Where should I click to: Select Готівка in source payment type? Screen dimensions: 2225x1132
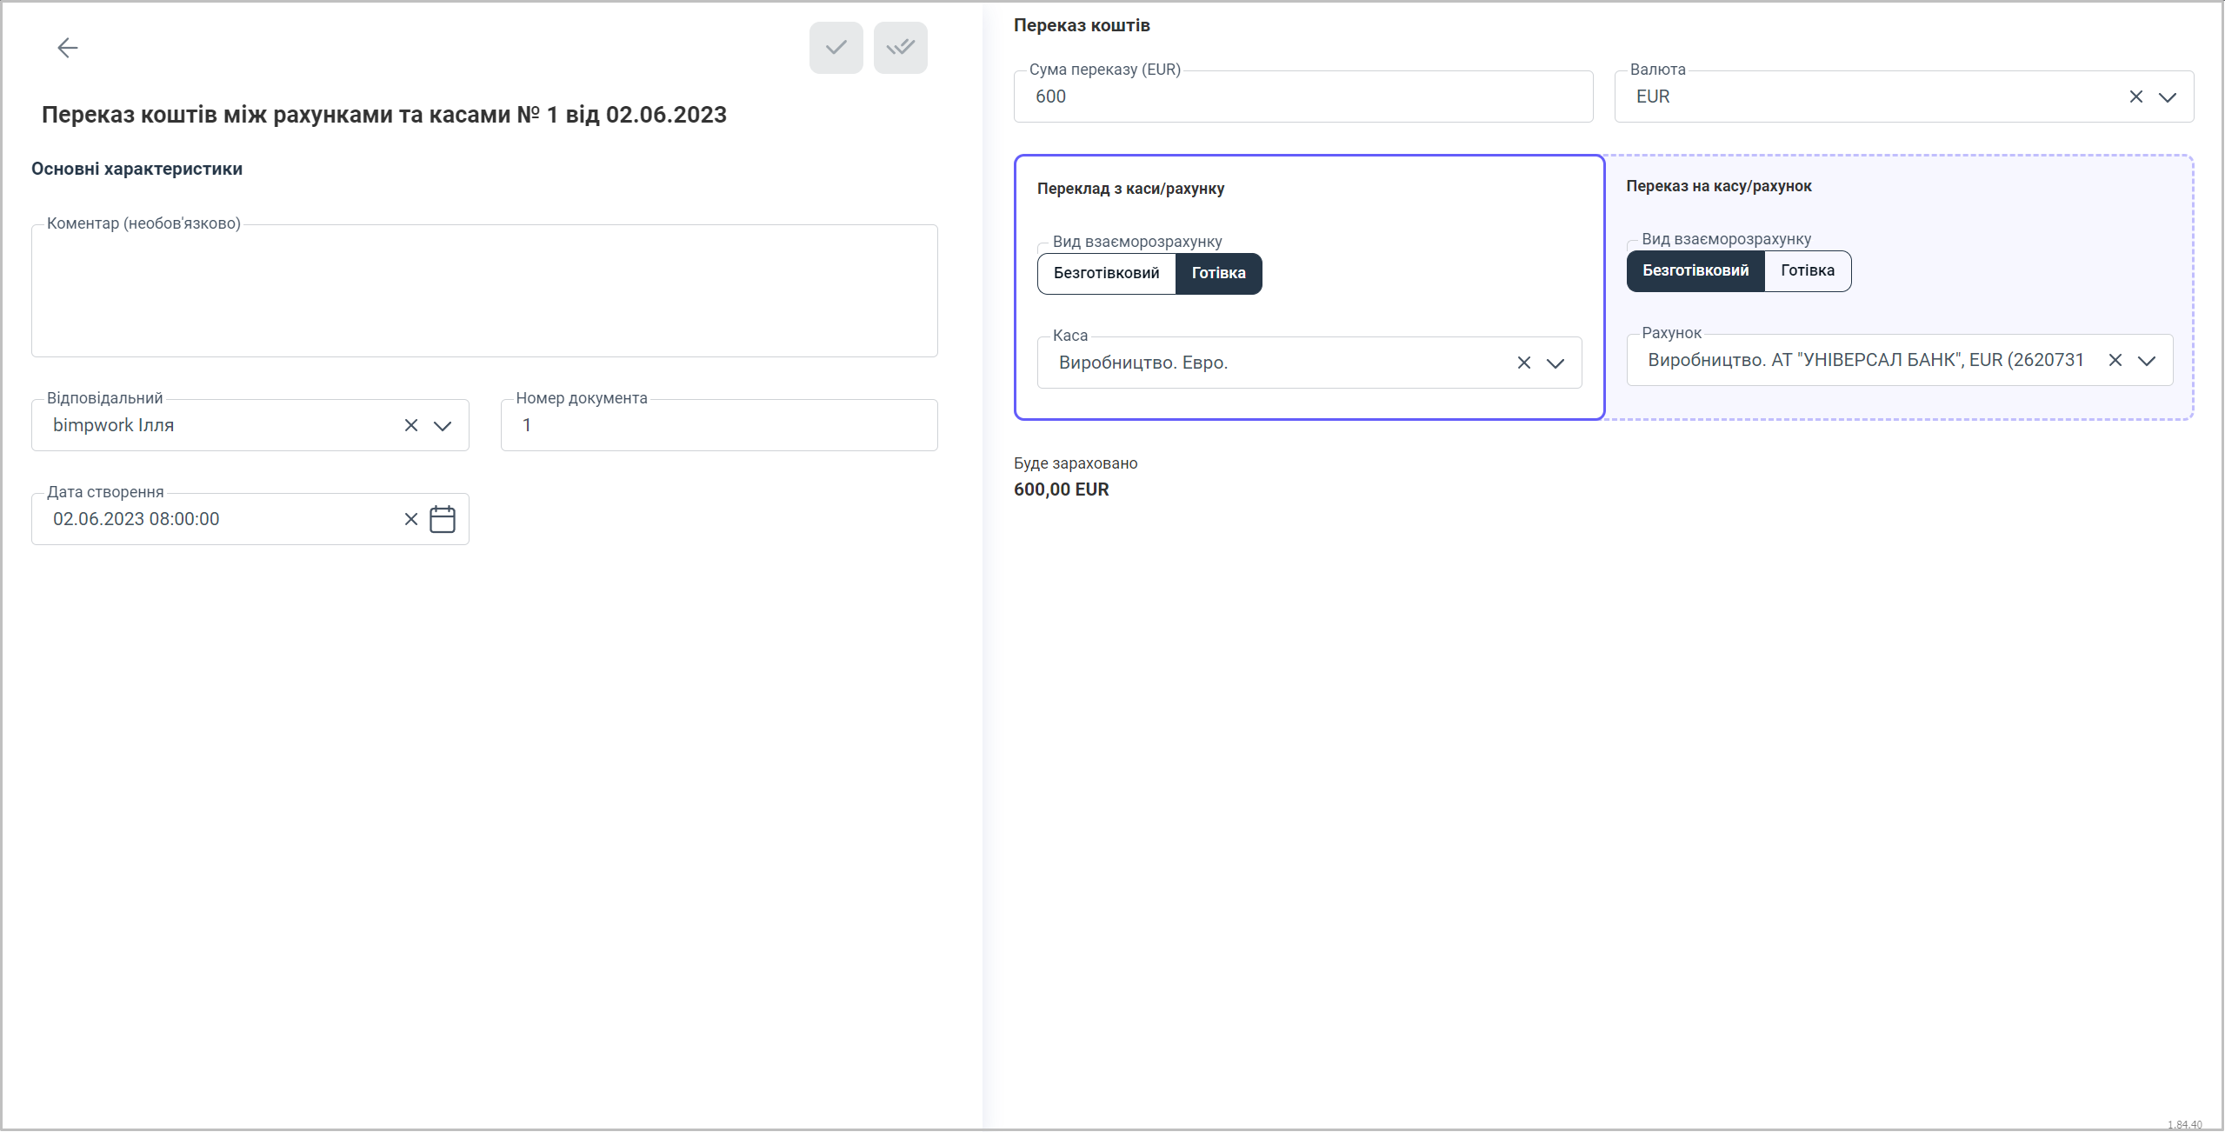1218,273
